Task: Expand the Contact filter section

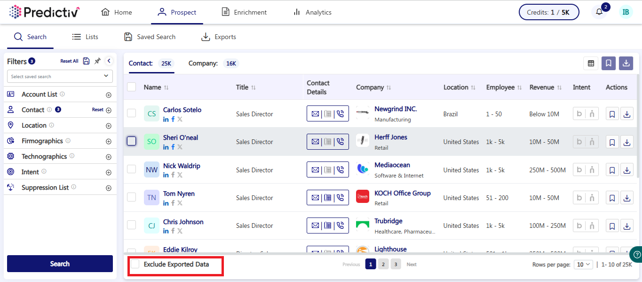Action: pyautogui.click(x=109, y=110)
